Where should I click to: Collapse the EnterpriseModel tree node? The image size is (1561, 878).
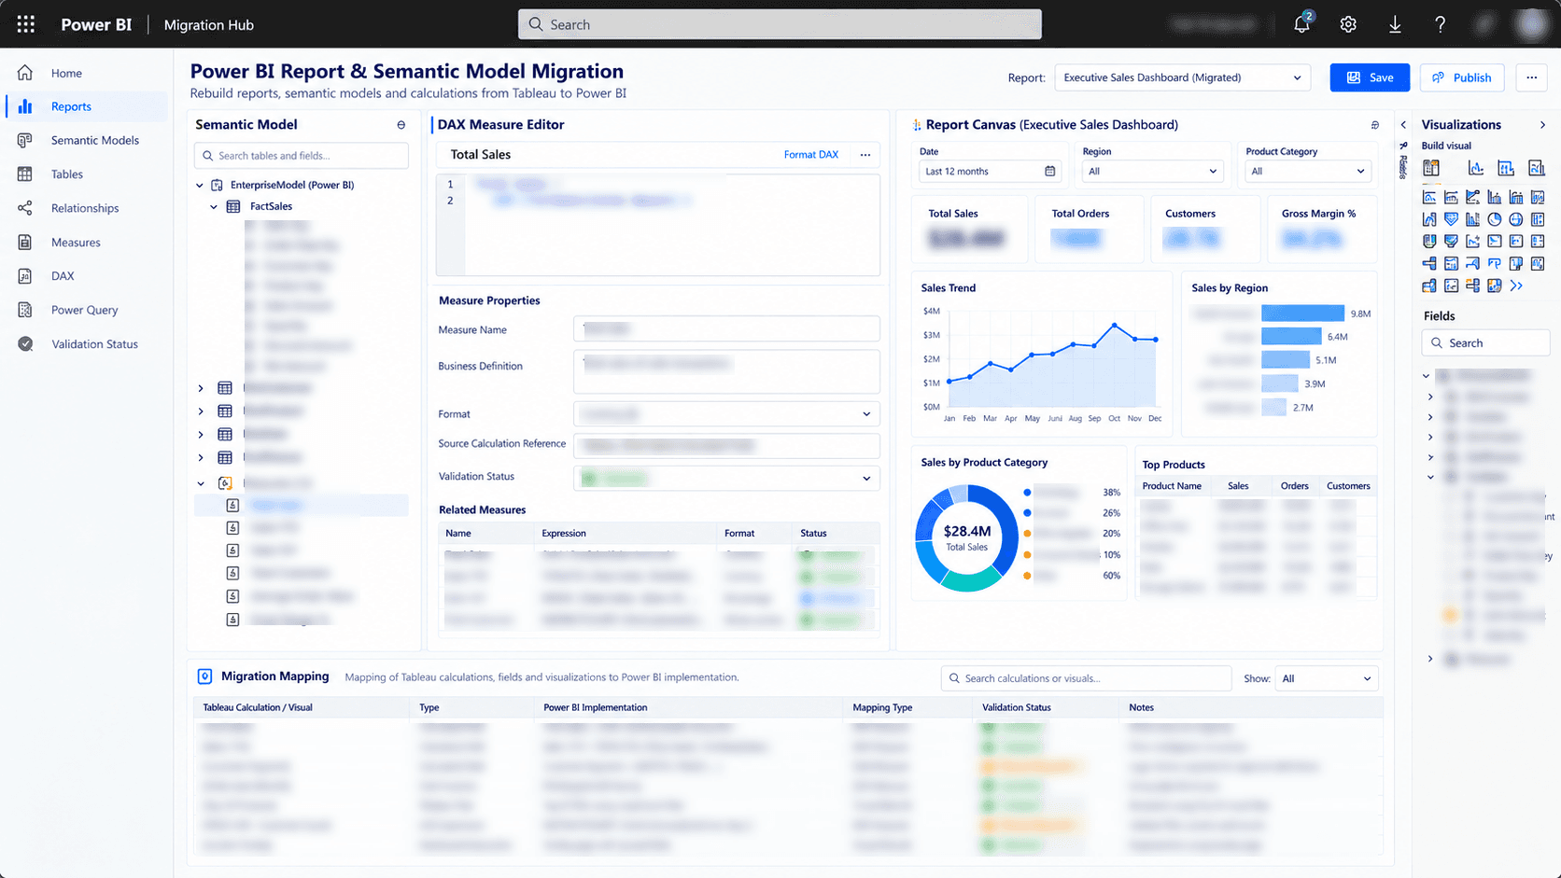(200, 185)
